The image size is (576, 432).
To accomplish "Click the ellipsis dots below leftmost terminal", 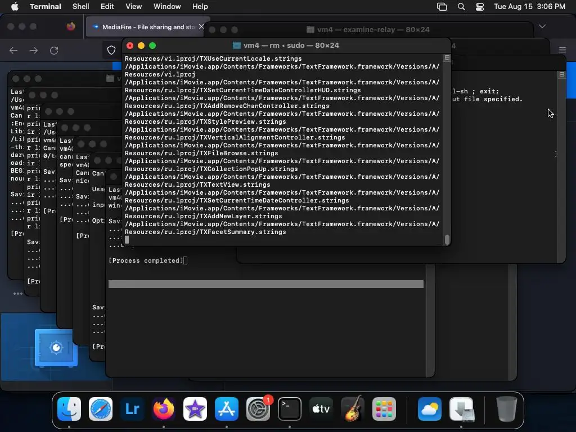I will [x=18, y=294].
